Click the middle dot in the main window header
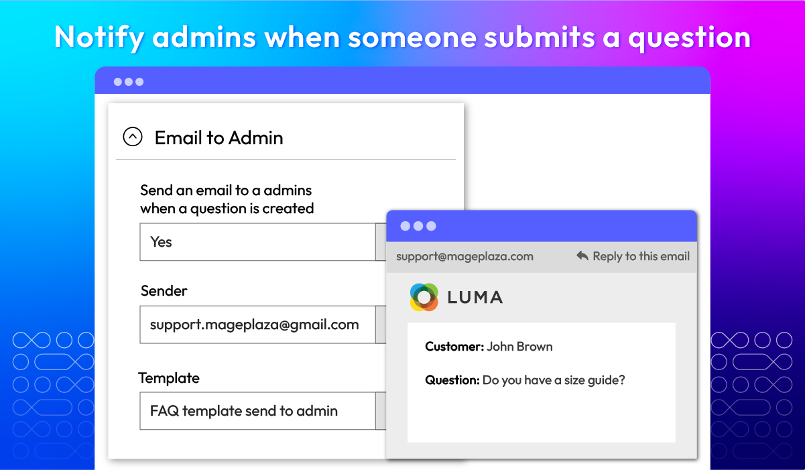This screenshot has height=470, width=805. tap(129, 82)
